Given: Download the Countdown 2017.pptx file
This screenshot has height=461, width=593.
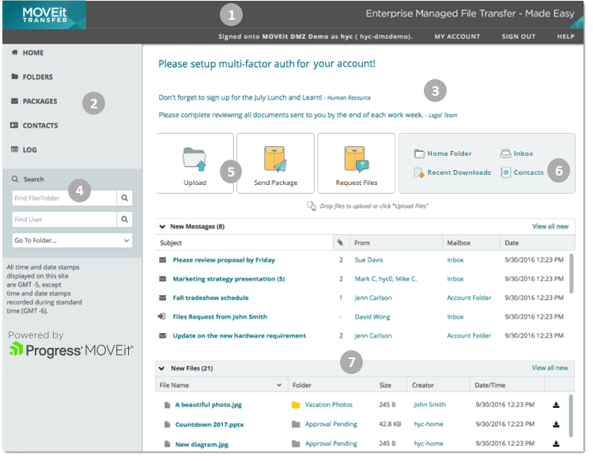Looking at the screenshot, I should pyautogui.click(x=557, y=425).
